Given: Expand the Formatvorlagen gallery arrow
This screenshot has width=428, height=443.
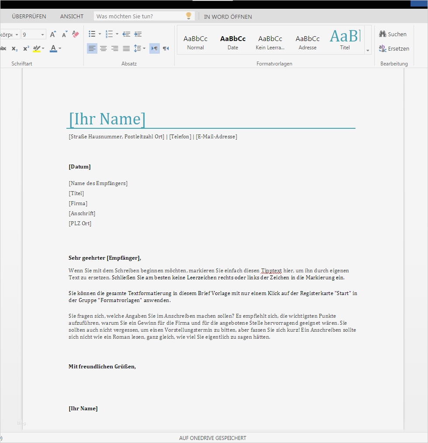Looking at the screenshot, I should pos(368,50).
